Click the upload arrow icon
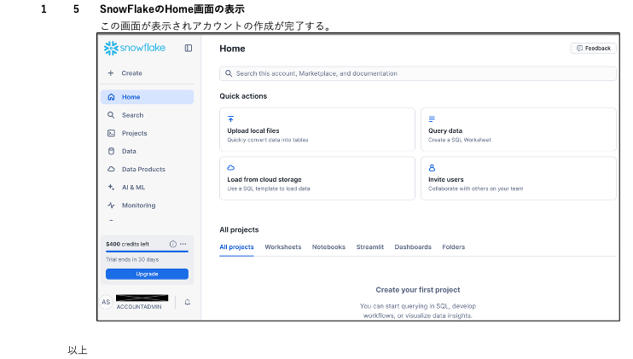The image size is (633, 359). [230, 119]
